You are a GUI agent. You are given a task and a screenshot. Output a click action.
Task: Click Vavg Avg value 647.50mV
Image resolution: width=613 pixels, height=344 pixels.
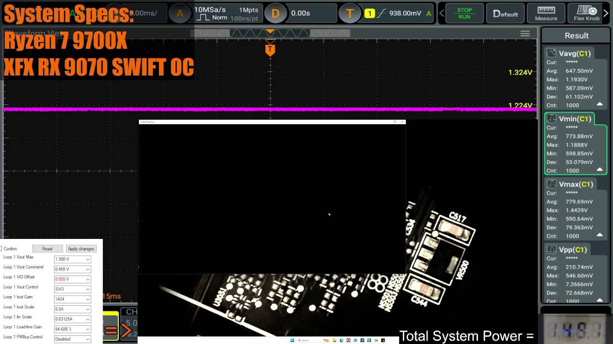pyautogui.click(x=579, y=71)
